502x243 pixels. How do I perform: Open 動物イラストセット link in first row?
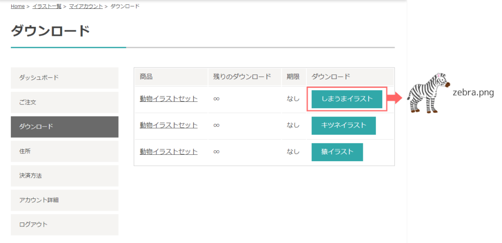pos(169,99)
